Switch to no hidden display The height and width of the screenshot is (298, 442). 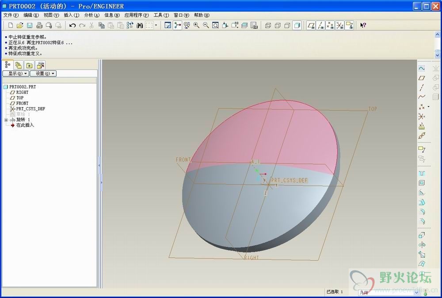287,25
